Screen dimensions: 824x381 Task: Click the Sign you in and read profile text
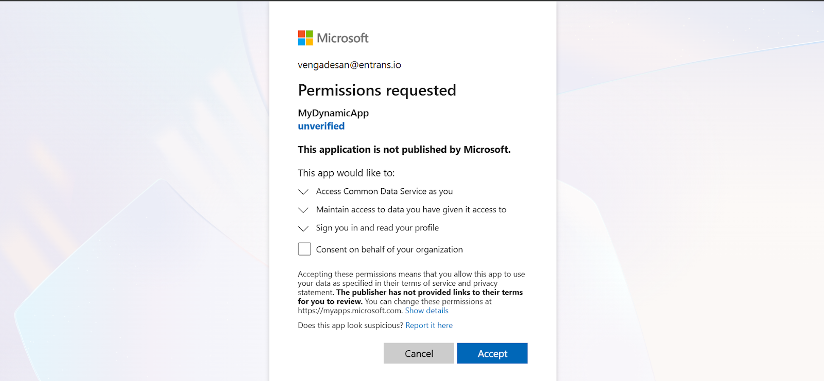click(377, 228)
